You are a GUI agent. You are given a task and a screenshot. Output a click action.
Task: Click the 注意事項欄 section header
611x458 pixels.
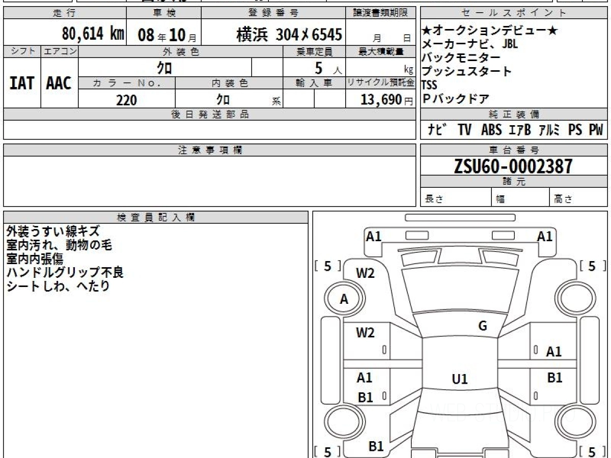pos(210,150)
